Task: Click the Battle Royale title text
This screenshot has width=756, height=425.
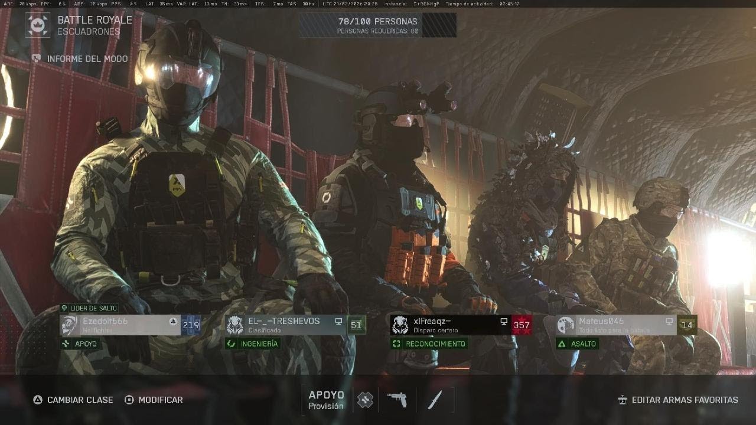Action: [94, 19]
